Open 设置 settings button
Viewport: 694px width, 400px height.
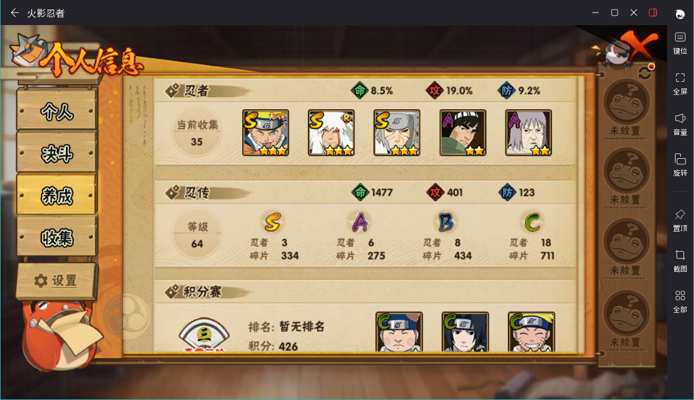[x=57, y=281]
